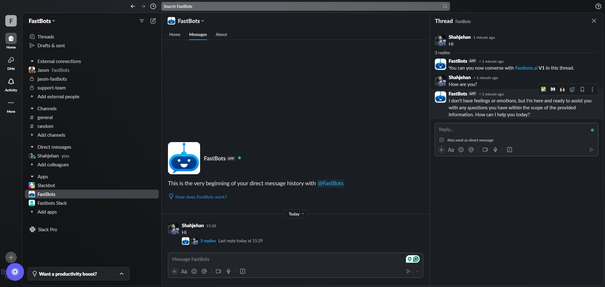This screenshot has width=605, height=287.
Task: Open FastBots conversation header dropdown
Action: pos(191,21)
